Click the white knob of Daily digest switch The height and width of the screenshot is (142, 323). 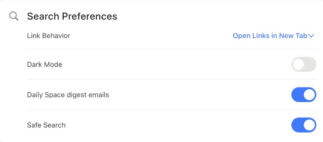point(309,95)
